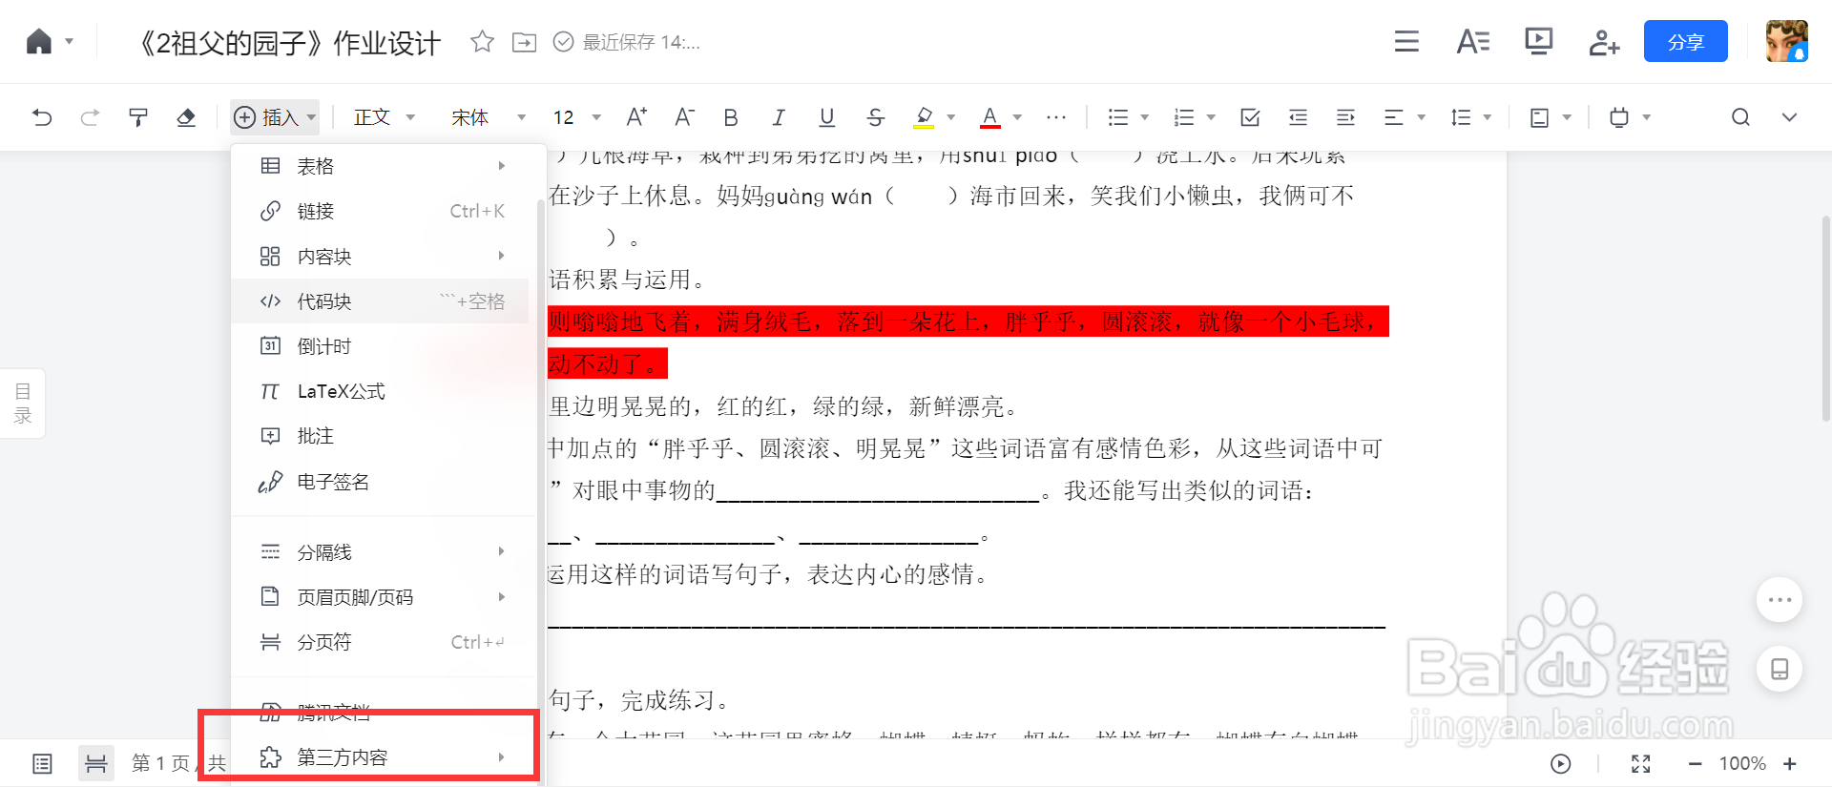The image size is (1832, 787).
Task: Increase paragraph indent
Action: click(1345, 117)
